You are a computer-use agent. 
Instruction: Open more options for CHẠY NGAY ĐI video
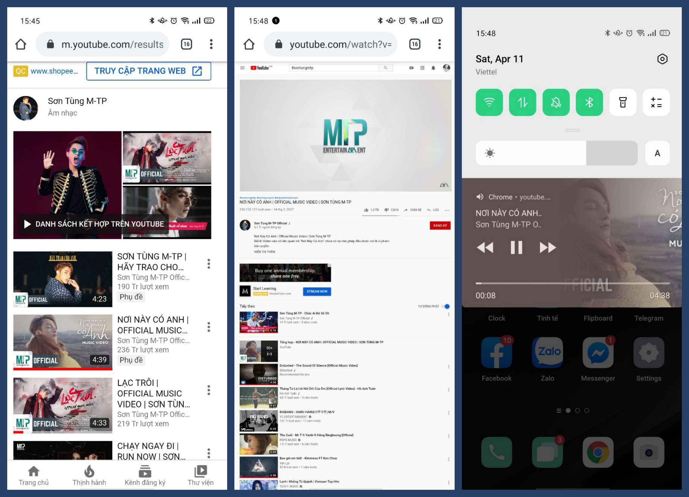(x=209, y=453)
